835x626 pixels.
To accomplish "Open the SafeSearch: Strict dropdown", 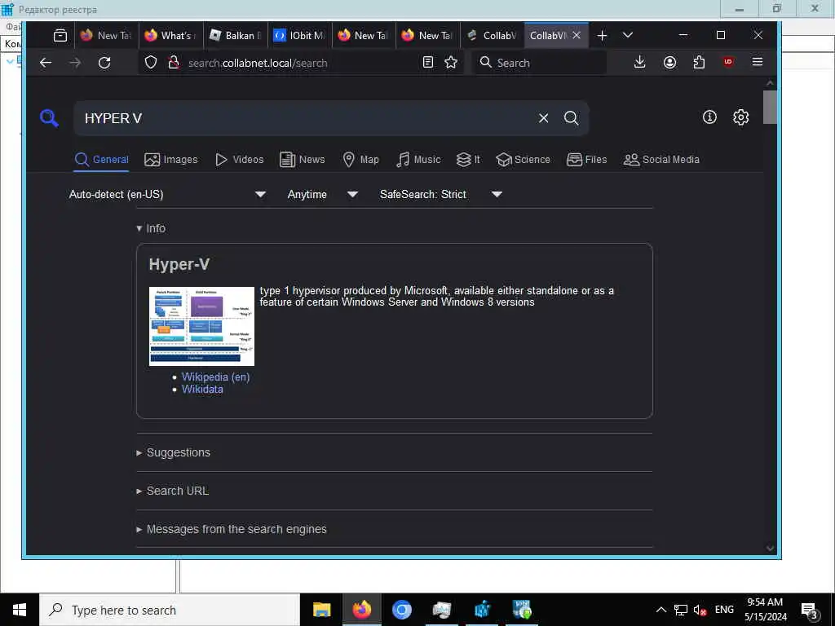I will pyautogui.click(x=441, y=194).
